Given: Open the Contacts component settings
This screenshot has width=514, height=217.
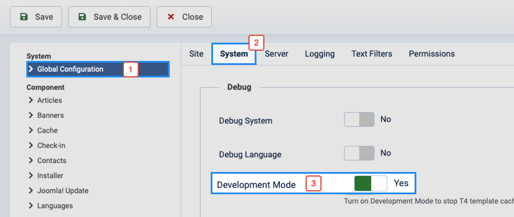Looking at the screenshot, I should click(52, 161).
